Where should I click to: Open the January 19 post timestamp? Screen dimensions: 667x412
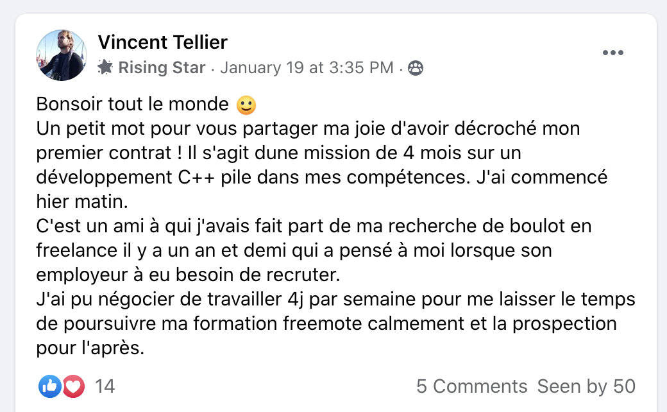[307, 67]
